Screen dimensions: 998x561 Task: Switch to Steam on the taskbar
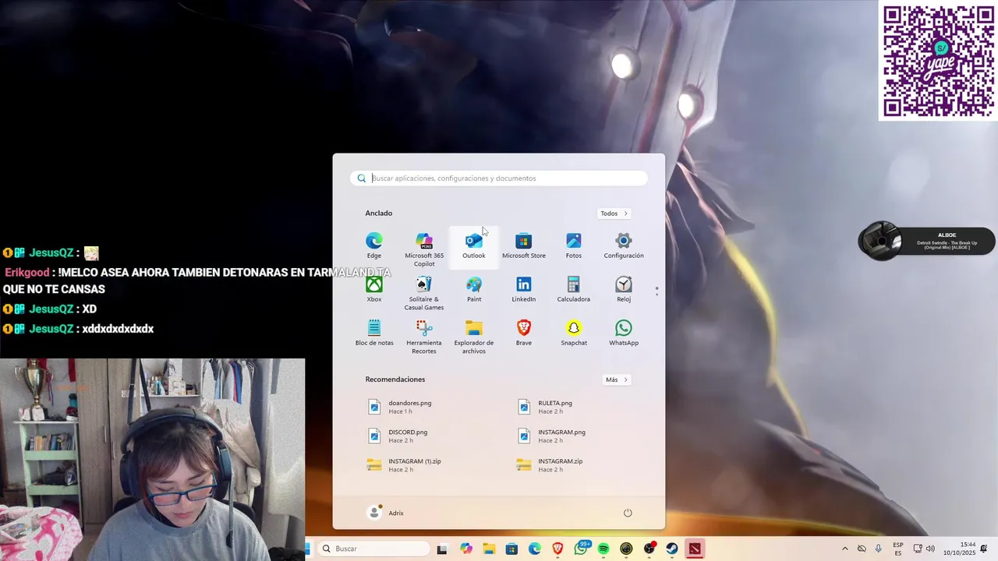point(671,549)
